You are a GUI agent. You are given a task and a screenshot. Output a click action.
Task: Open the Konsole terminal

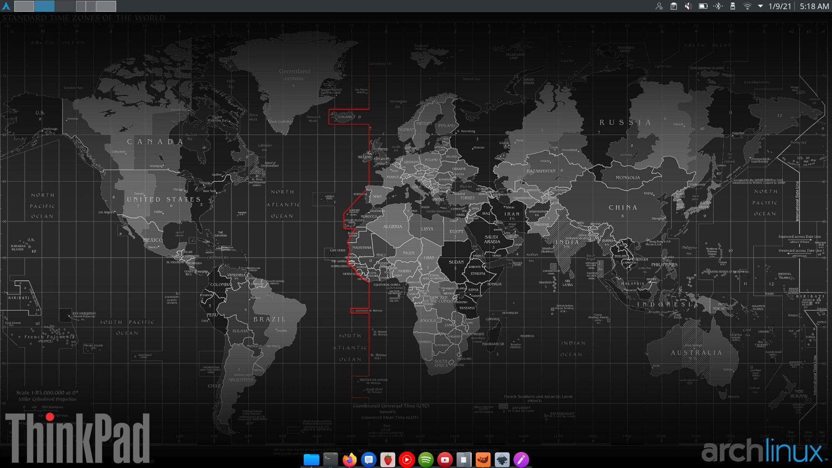coord(330,459)
